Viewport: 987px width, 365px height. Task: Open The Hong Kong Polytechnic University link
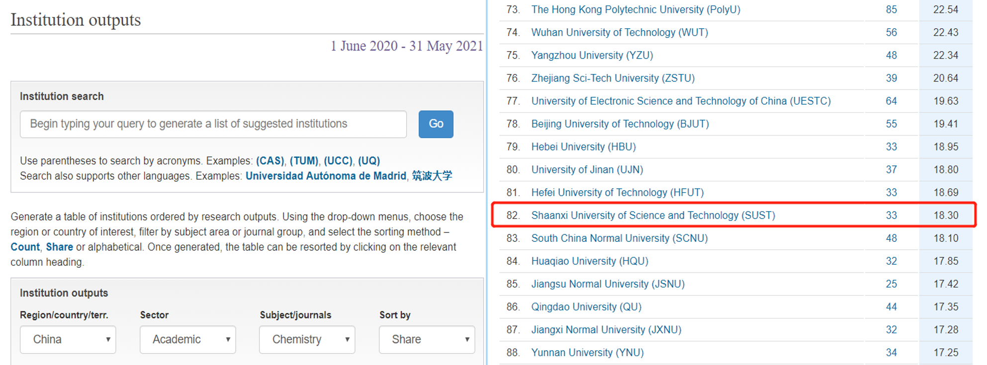coord(635,10)
